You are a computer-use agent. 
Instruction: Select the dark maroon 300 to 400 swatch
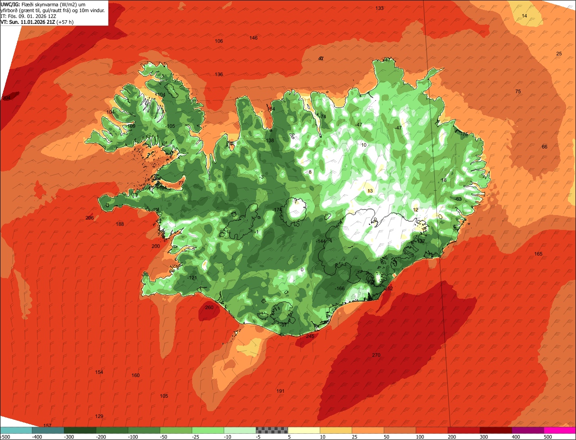click(495, 430)
